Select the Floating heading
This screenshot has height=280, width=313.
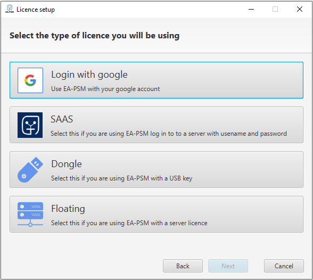pos(68,209)
